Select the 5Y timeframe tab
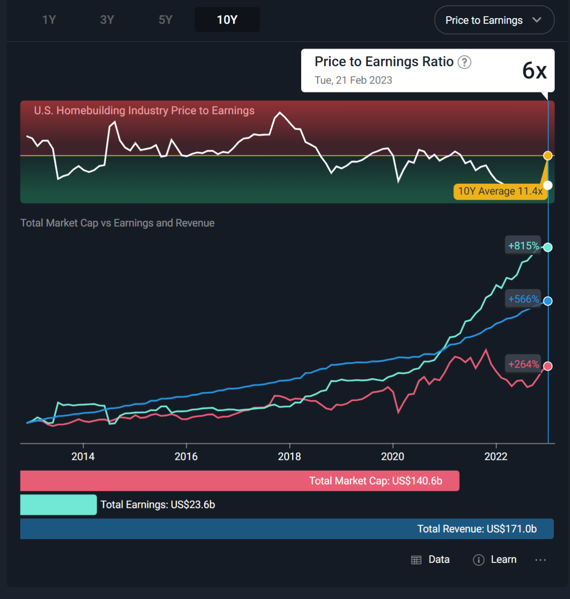Viewport: 570px width, 599px height. (x=165, y=20)
